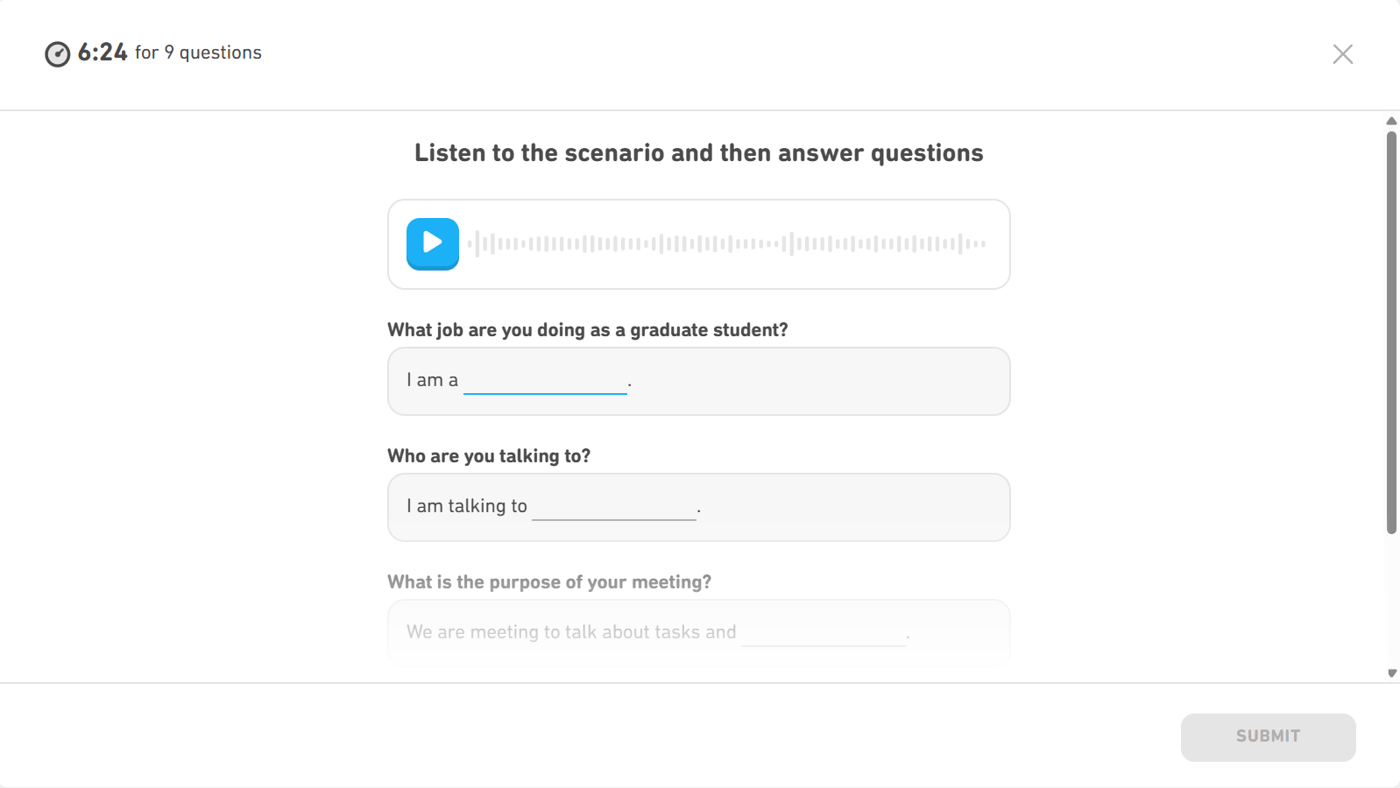The width and height of the screenshot is (1400, 788).
Task: Select the "I am talking to" answer card
Action: (x=698, y=507)
